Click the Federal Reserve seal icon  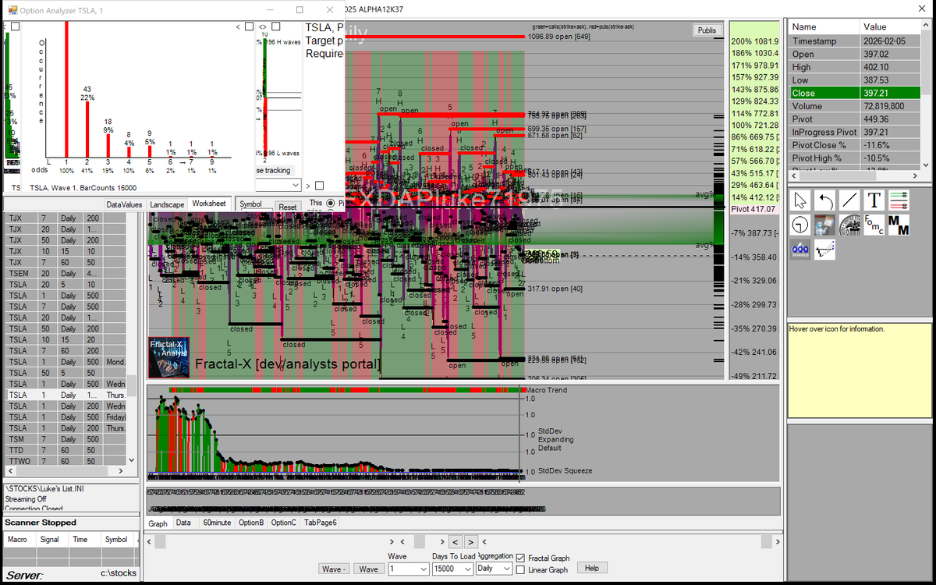(849, 225)
